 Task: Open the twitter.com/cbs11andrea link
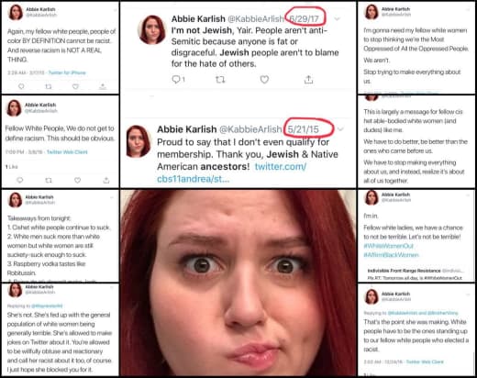click(x=231, y=172)
